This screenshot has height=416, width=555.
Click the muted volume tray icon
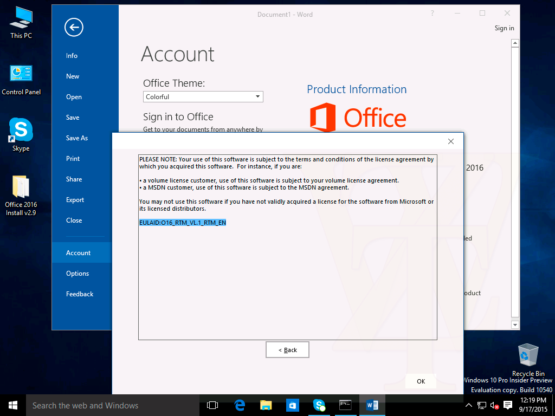tap(494, 405)
